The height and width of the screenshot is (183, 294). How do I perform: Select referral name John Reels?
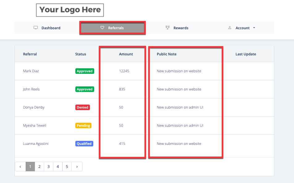click(x=31, y=89)
